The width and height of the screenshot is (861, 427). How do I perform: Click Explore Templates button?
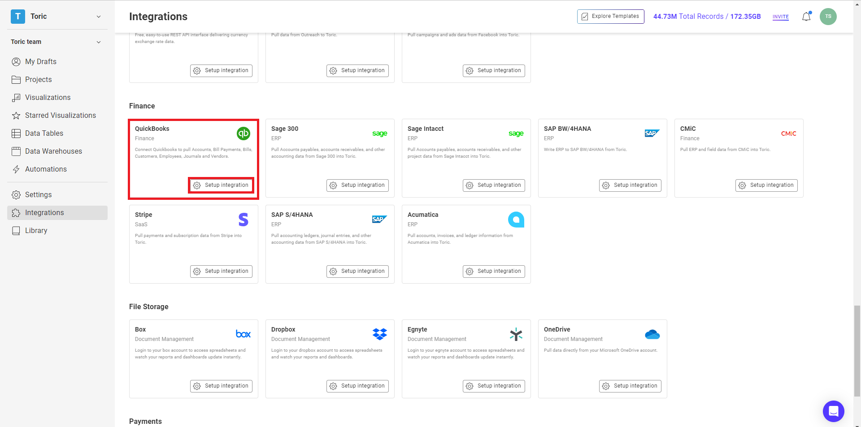[611, 17]
